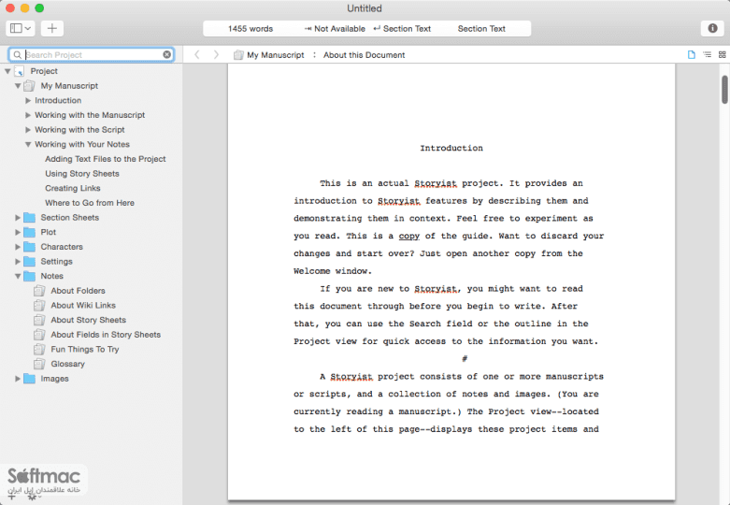Viewport: 730px width, 505px height.
Task: Click the 1455 words counter
Action: tap(250, 28)
